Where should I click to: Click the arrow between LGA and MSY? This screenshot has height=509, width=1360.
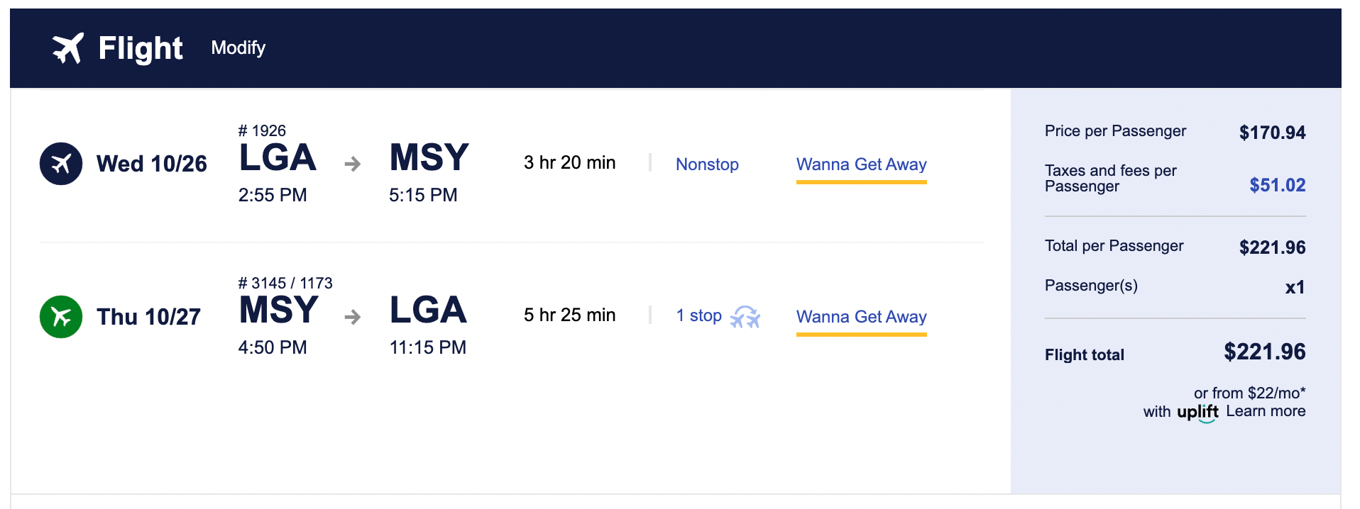353,164
